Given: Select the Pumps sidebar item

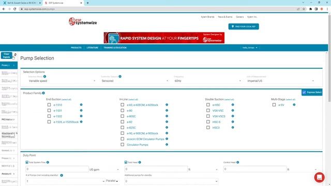Looking at the screenshot, I should click(9, 66).
